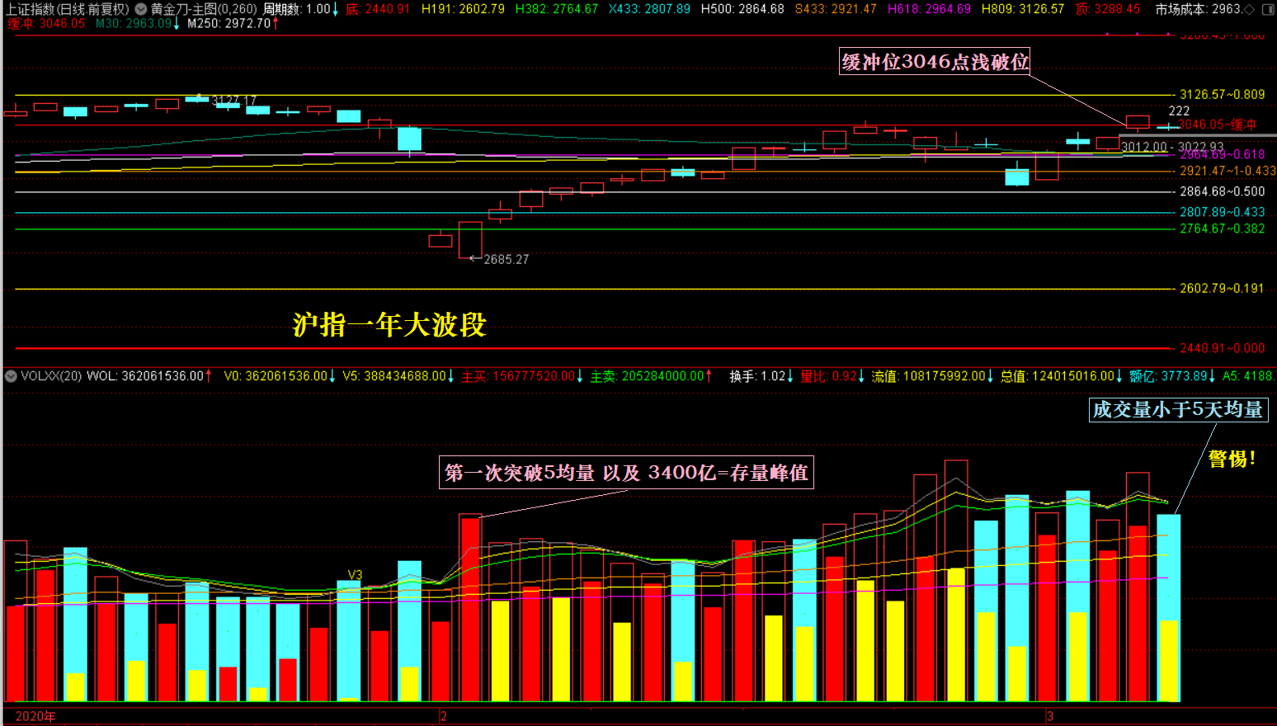Select the candlestick at the 2685.27 low
The width and height of the screenshot is (1277, 726).
470,239
